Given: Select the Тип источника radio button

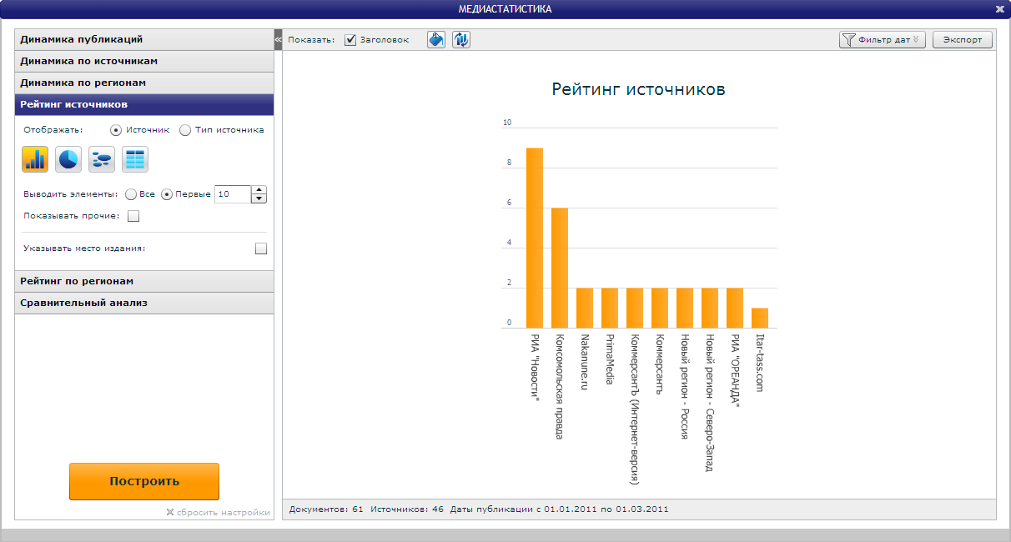Looking at the screenshot, I should click(x=185, y=130).
